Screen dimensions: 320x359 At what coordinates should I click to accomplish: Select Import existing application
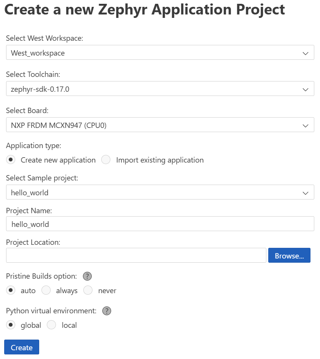pyautogui.click(x=105, y=160)
